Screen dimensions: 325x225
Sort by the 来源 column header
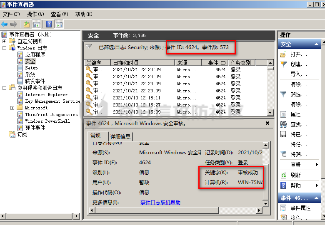pos(188,63)
